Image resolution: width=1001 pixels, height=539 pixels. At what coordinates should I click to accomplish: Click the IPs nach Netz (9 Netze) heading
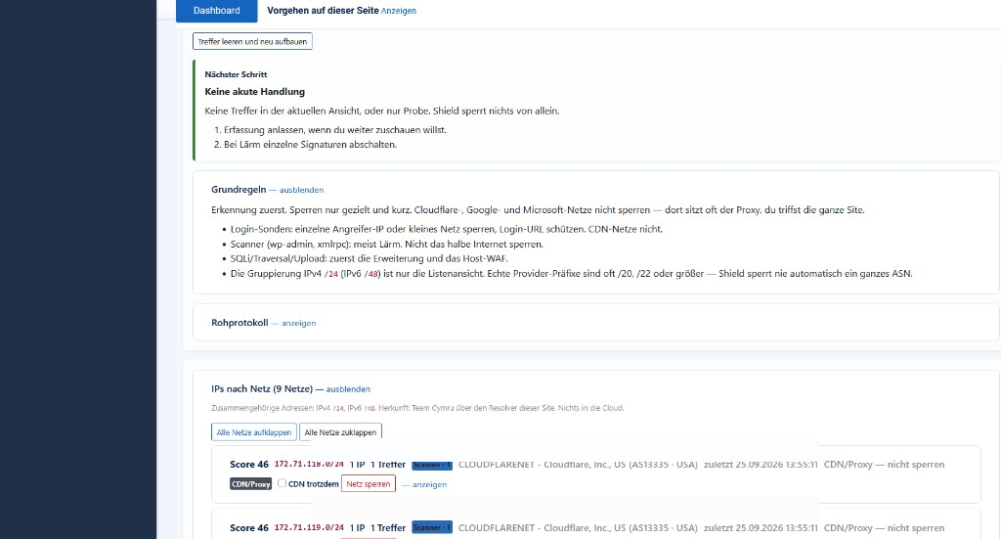pyautogui.click(x=262, y=389)
